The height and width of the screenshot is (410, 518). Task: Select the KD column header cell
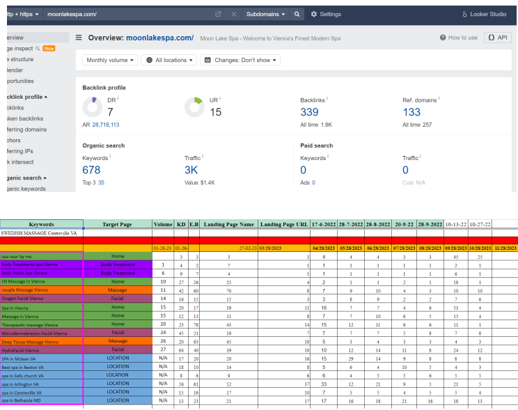click(181, 224)
